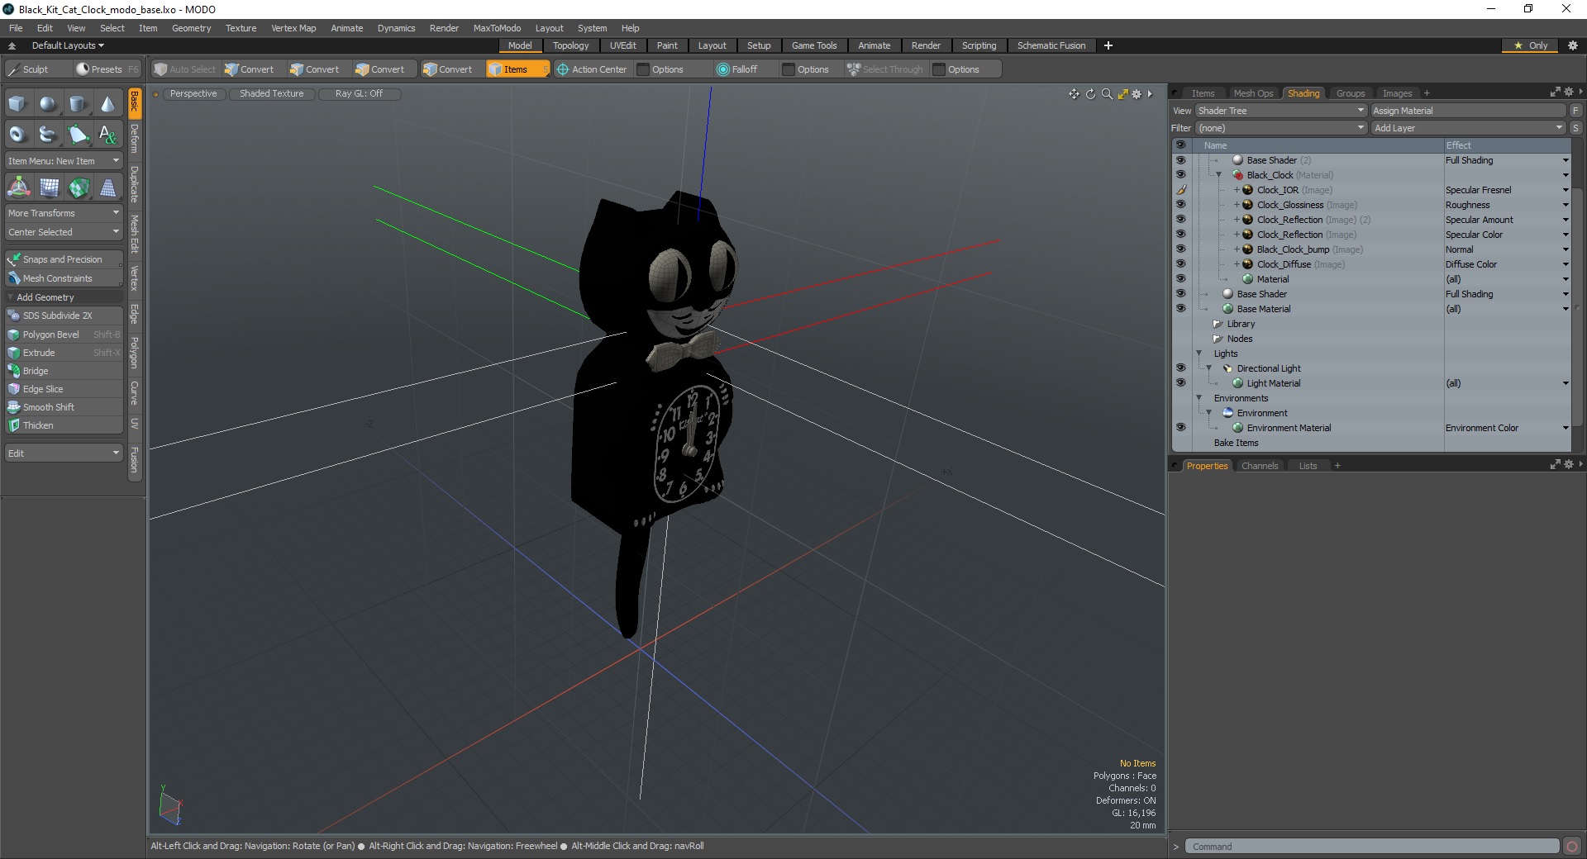Screen dimensions: 1587x859
Task: Click Thicken tool
Action: (x=64, y=425)
